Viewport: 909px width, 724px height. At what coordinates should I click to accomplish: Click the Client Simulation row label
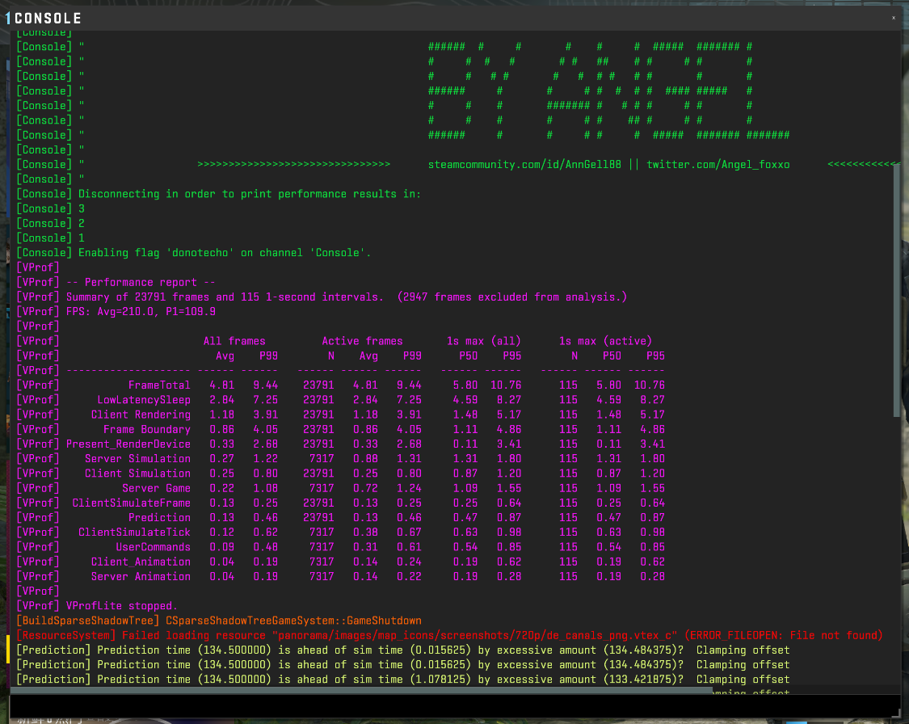pos(137,474)
